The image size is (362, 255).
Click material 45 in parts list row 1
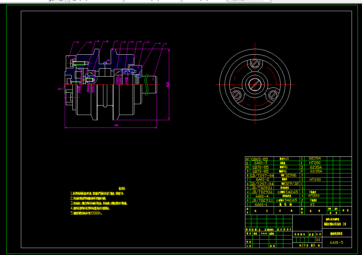pyautogui.click(x=312, y=204)
